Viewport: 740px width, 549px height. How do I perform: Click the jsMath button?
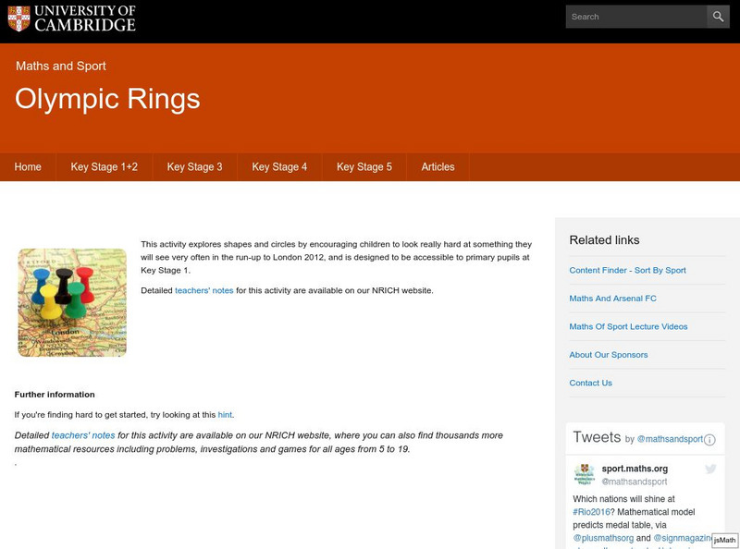pyautogui.click(x=724, y=540)
